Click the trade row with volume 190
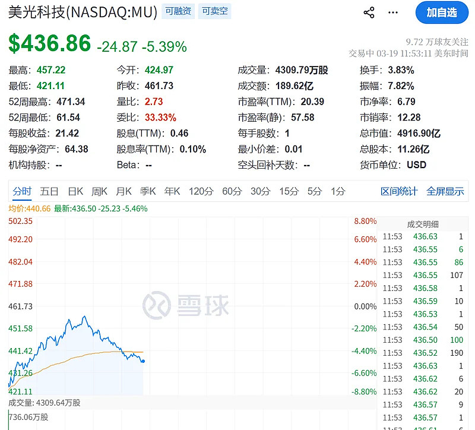Viewport: 475px width, 430px height. coord(423,353)
